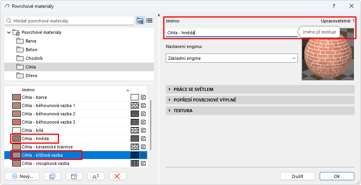Switch to folder tree view icon
This screenshot has height=185, width=361.
(x=140, y=21)
